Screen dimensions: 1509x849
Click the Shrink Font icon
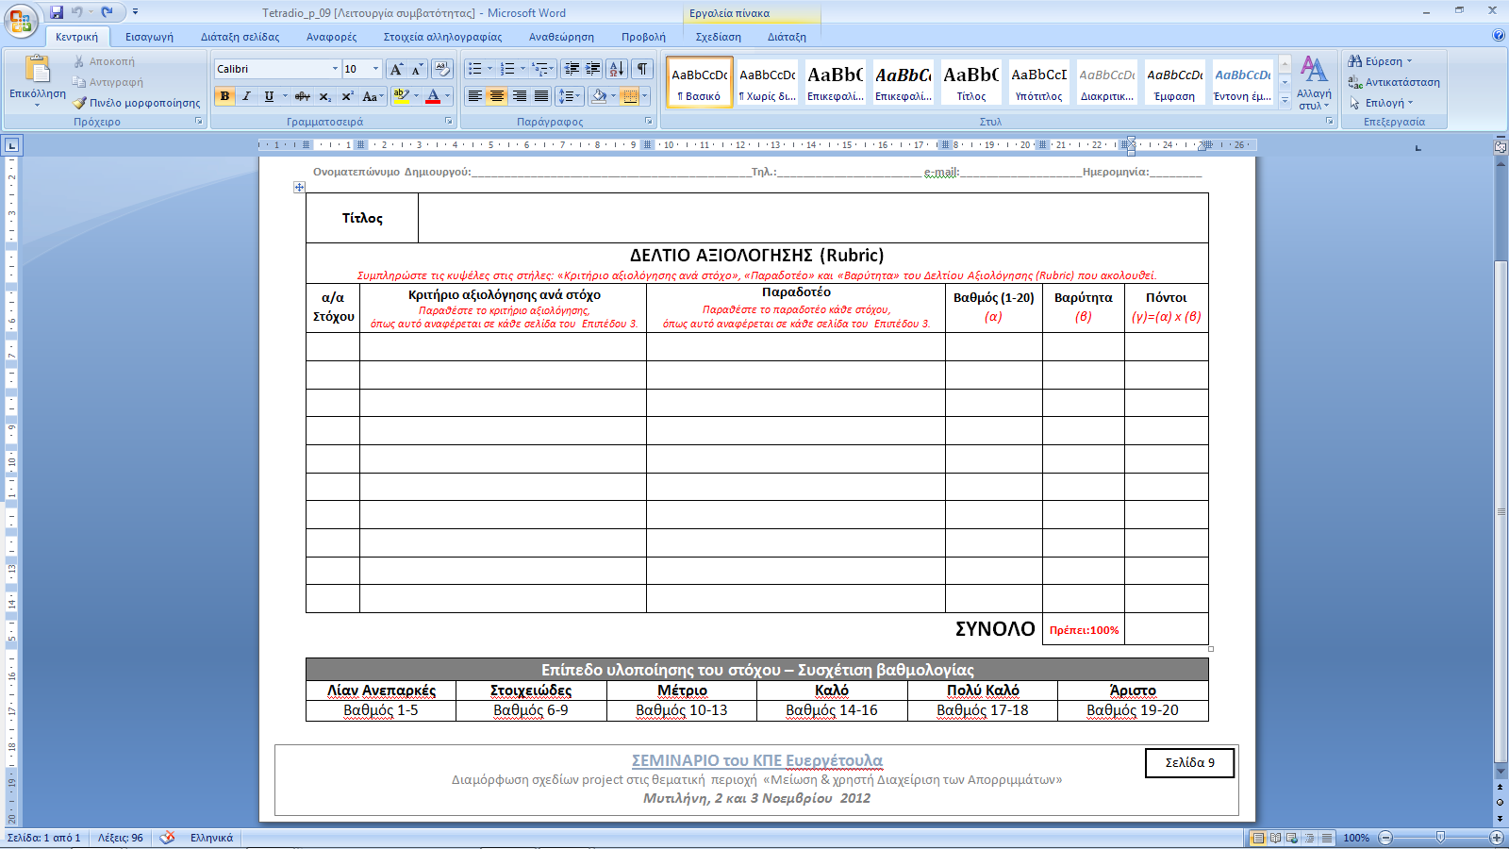click(x=418, y=69)
